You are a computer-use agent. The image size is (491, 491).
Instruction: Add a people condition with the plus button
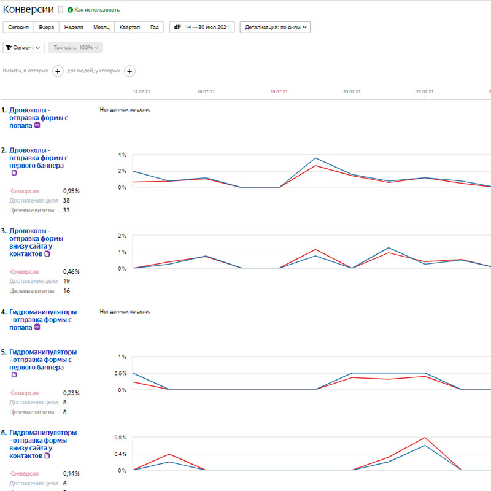130,71
